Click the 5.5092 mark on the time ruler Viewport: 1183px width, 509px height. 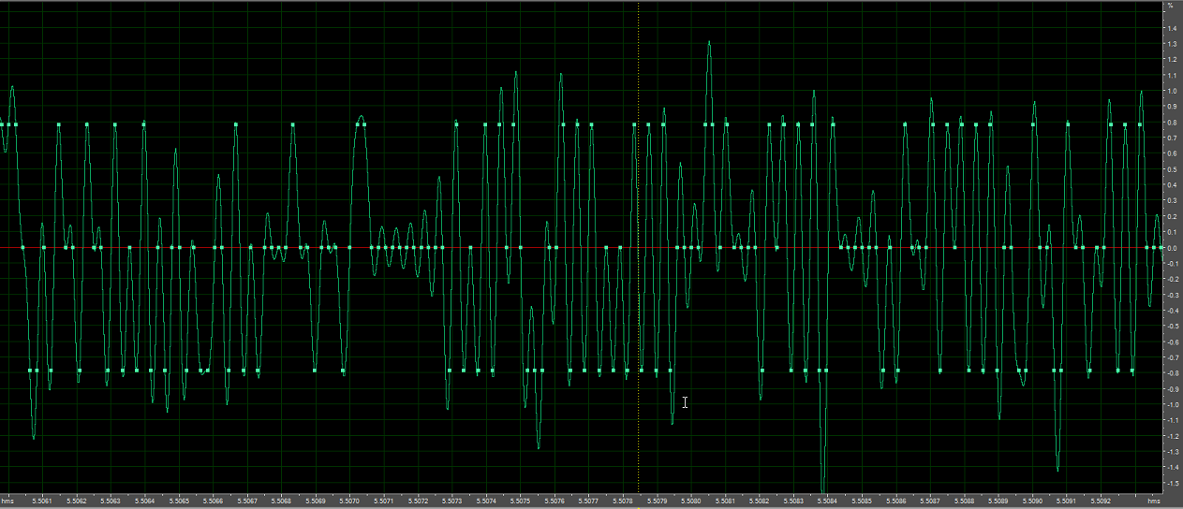1102,501
